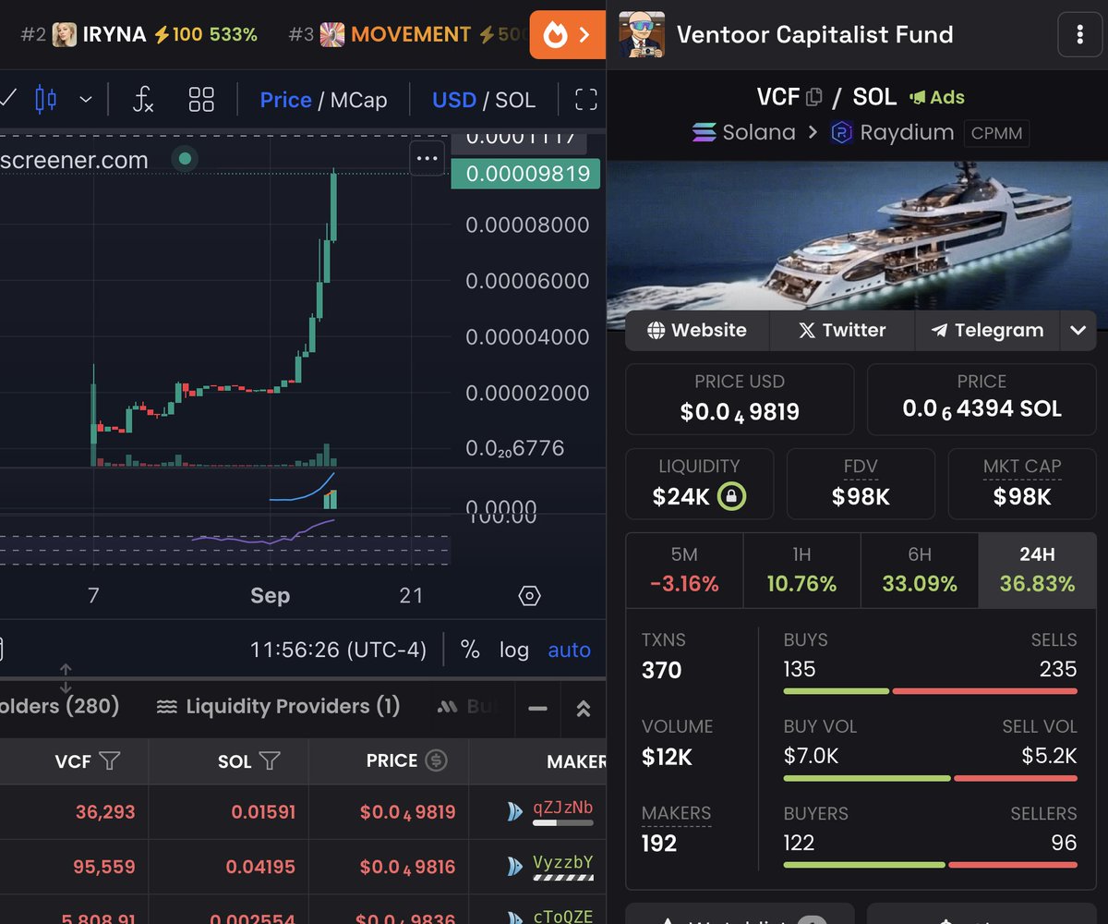Click the liquidity lock icon
Screen dimensions: 1108x924
(x=731, y=496)
